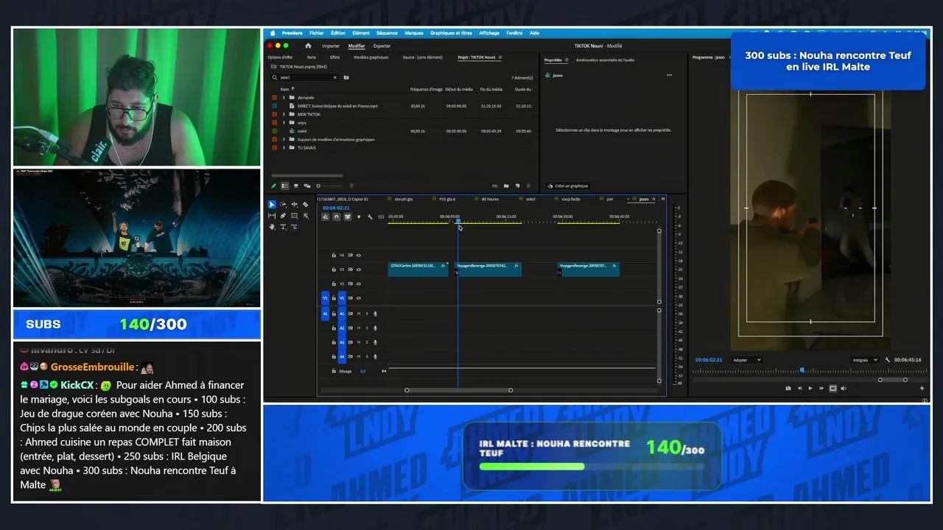Step back one frame in Program monitor
The image size is (943, 530).
(x=799, y=388)
